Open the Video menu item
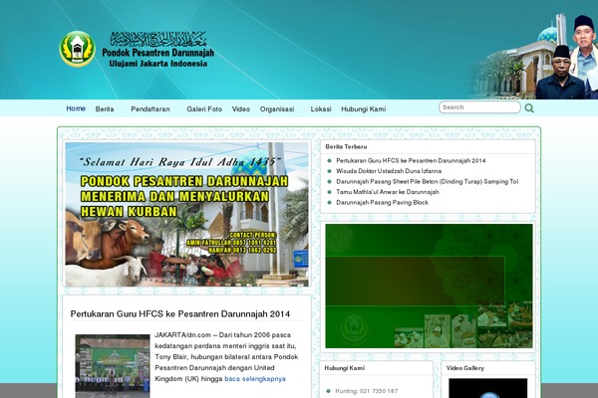Image resolution: width=598 pixels, height=398 pixels. (x=241, y=108)
